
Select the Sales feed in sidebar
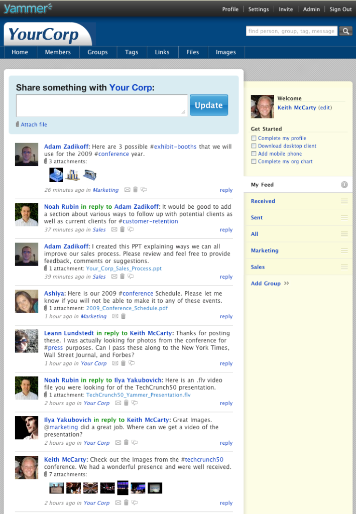(x=258, y=267)
